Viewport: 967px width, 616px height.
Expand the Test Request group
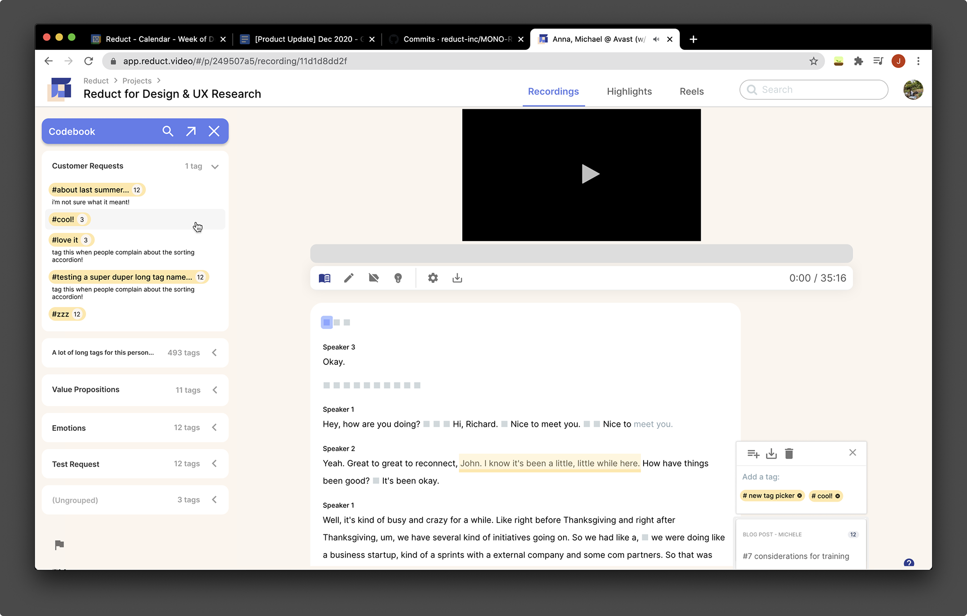[215, 464]
